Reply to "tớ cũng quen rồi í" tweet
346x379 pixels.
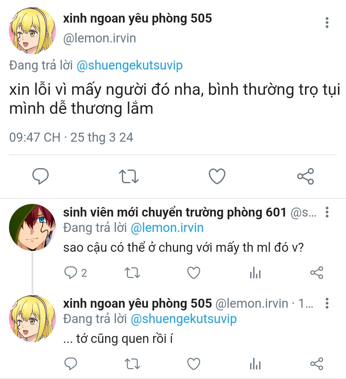point(71,364)
